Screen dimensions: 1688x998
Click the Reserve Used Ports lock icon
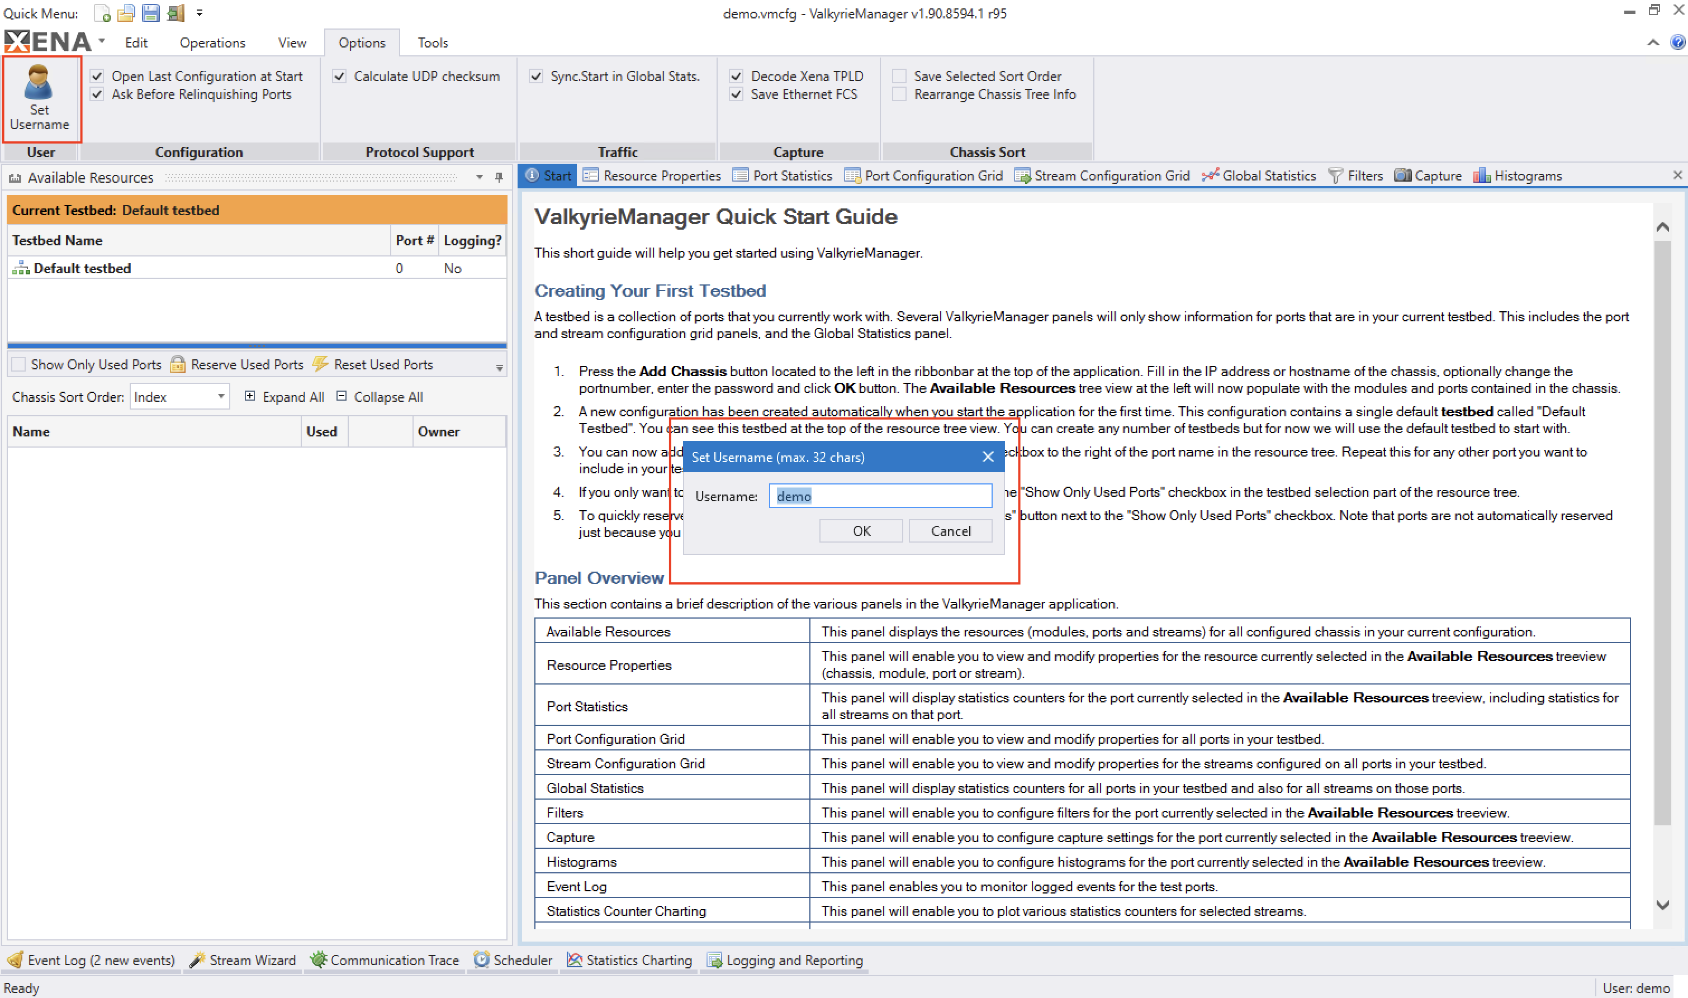point(178,364)
